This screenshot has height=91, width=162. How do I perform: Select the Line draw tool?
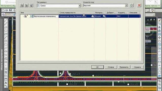(x=6, y=20)
